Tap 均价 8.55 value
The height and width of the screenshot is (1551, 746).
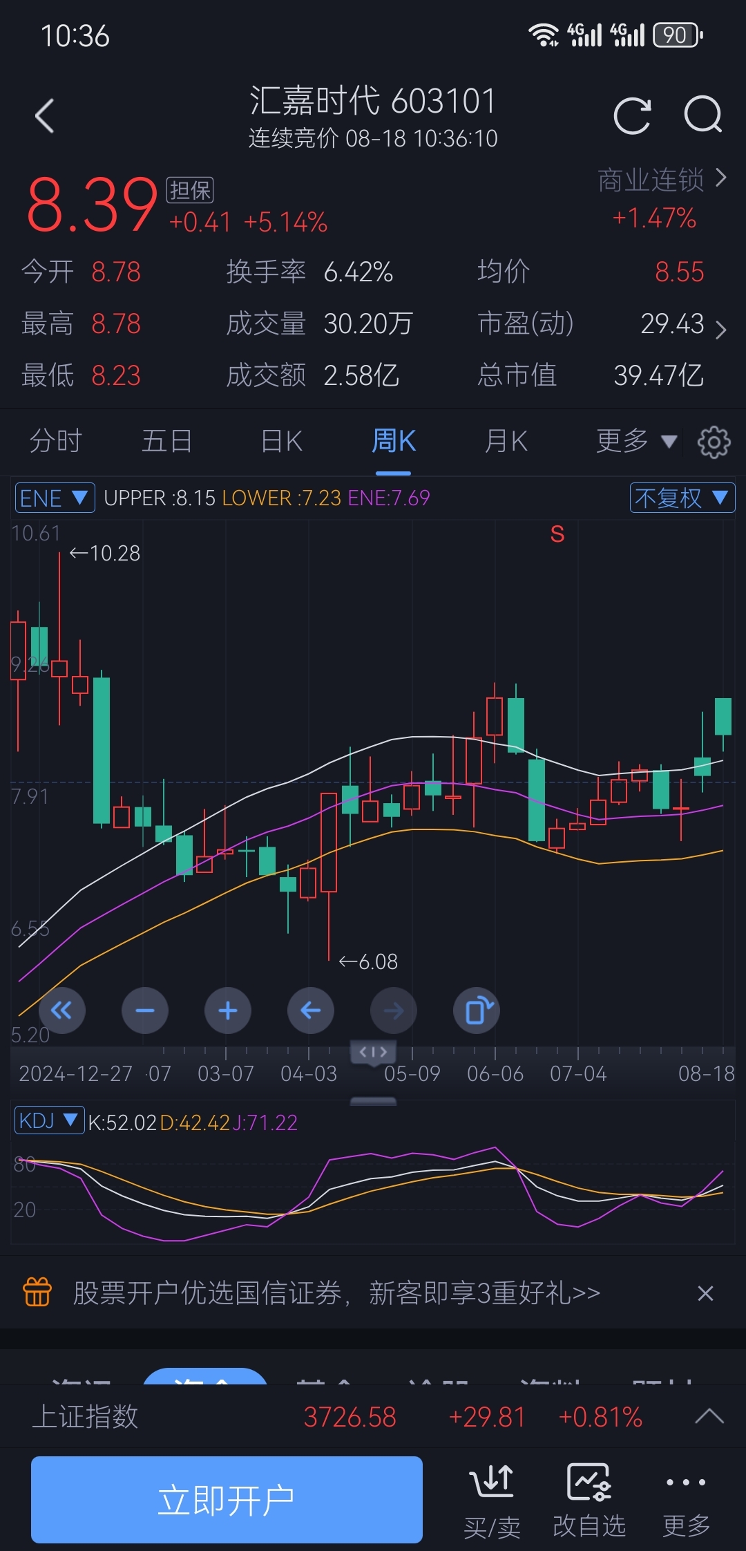(x=679, y=272)
